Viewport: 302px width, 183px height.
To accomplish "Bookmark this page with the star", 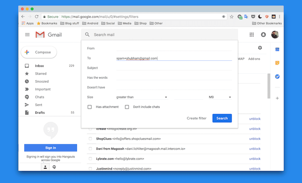I will click(x=232, y=17).
